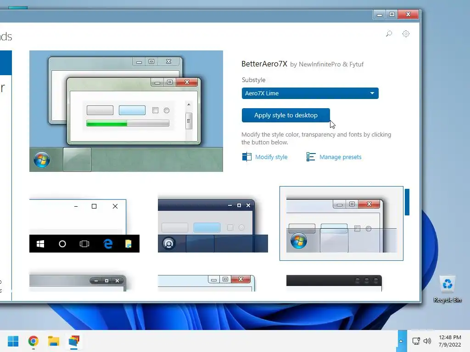Select the large BetterAero7X preview image

click(126, 111)
